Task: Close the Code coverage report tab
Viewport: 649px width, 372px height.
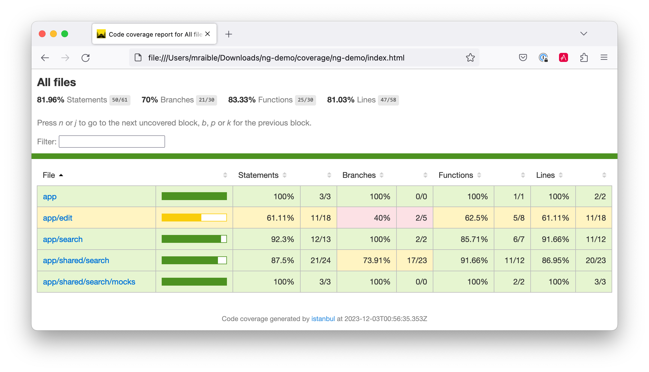Action: coord(208,34)
